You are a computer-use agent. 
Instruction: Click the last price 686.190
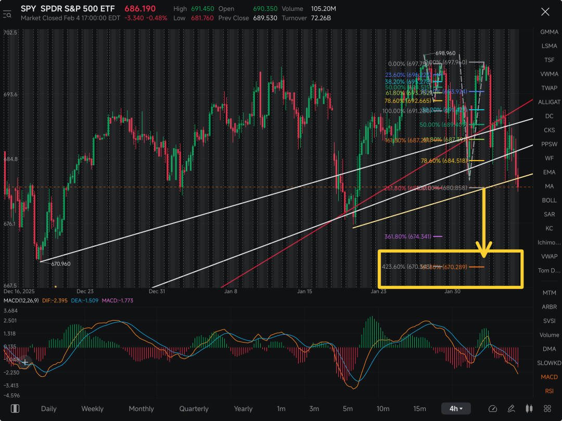[140, 9]
